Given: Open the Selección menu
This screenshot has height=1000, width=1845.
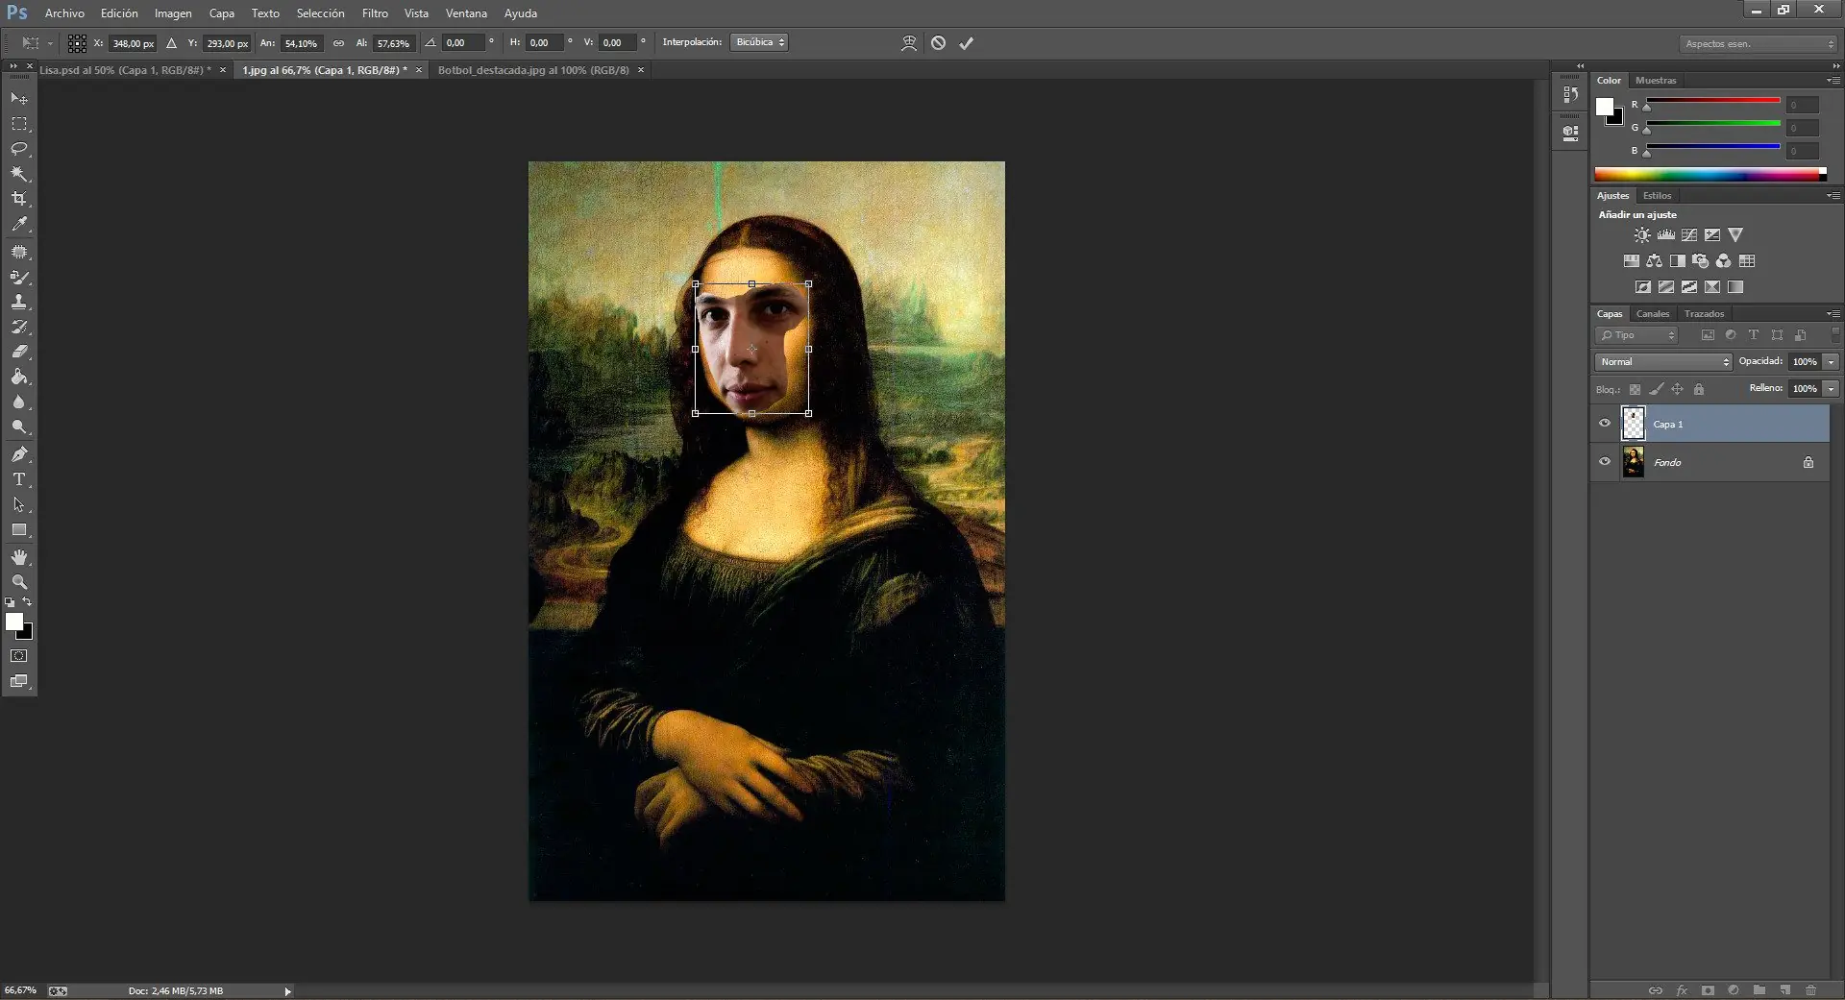Looking at the screenshot, I should [320, 13].
